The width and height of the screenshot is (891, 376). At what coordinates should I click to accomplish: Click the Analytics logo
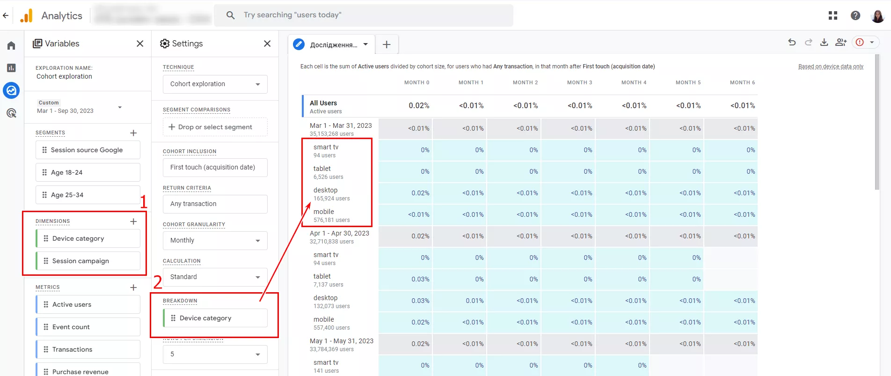click(27, 15)
